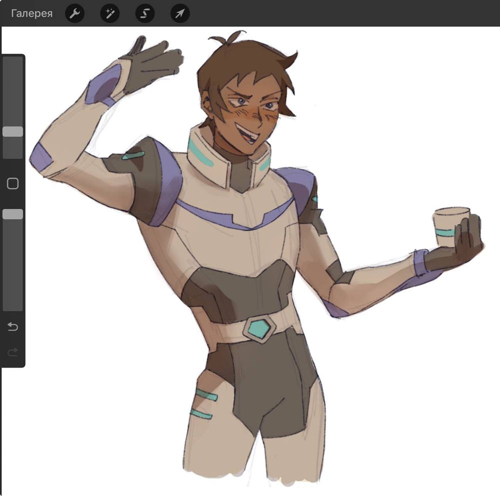
Task: Open the Actions wrench menu
Action: click(75, 13)
